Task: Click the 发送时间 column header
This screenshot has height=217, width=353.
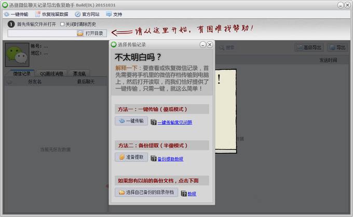Action: click(x=328, y=60)
